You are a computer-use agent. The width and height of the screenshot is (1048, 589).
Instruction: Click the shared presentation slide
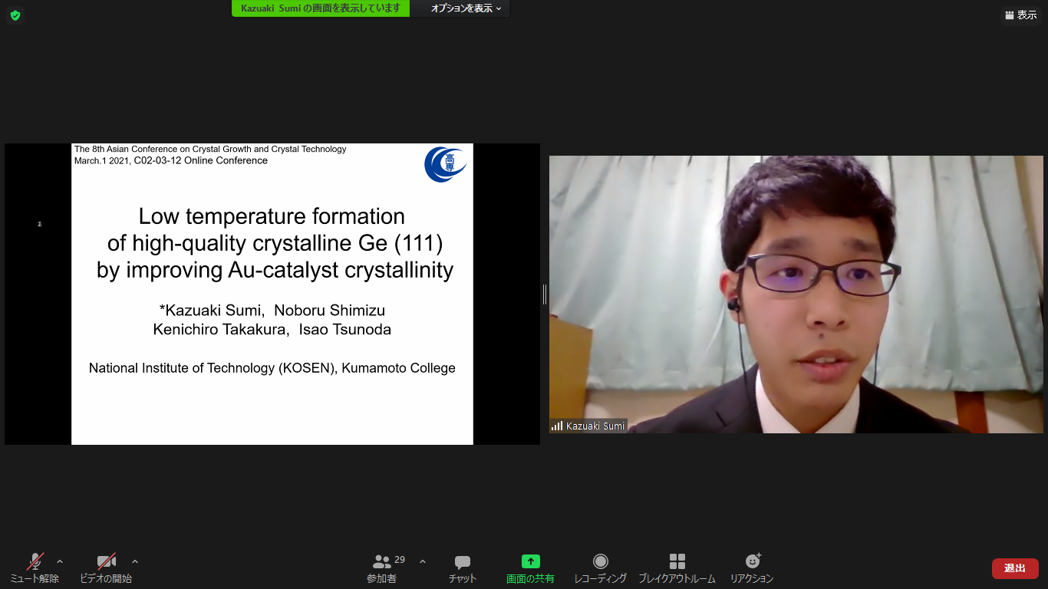pyautogui.click(x=272, y=294)
